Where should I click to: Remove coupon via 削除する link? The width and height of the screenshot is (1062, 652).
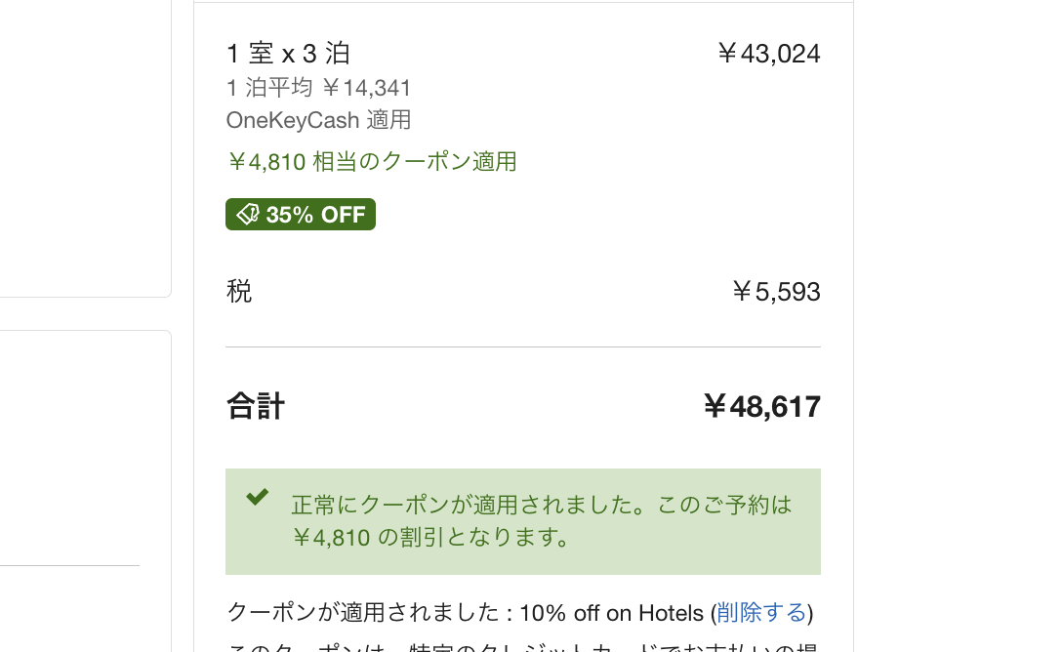point(761,613)
